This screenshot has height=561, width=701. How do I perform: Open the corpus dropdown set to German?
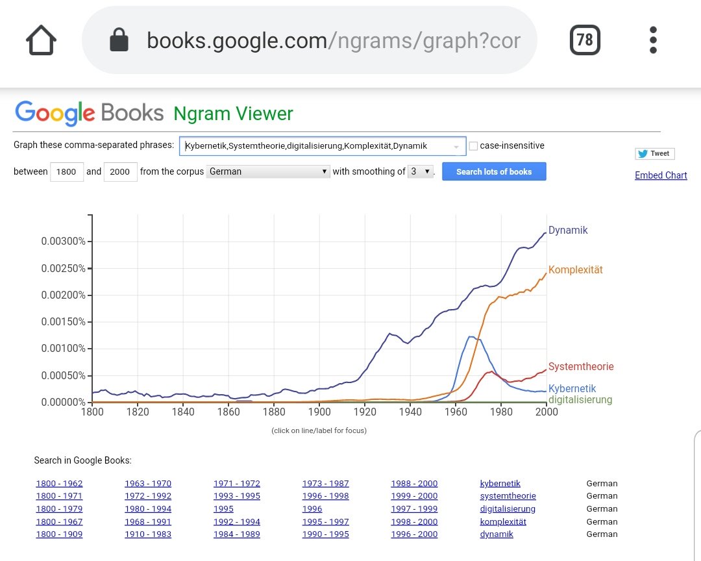coord(268,171)
